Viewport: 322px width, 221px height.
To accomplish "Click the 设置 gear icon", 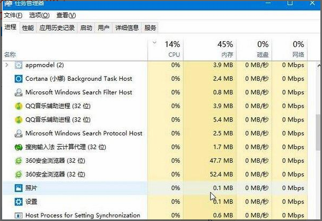I will pyautogui.click(x=19, y=202).
